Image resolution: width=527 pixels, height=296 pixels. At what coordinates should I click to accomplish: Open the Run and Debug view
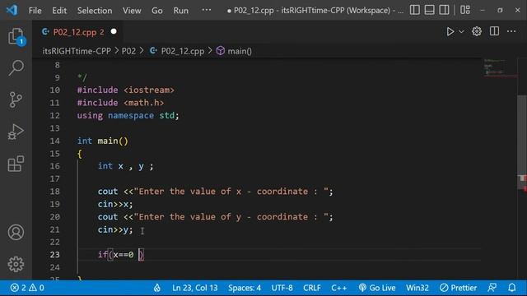tap(16, 132)
